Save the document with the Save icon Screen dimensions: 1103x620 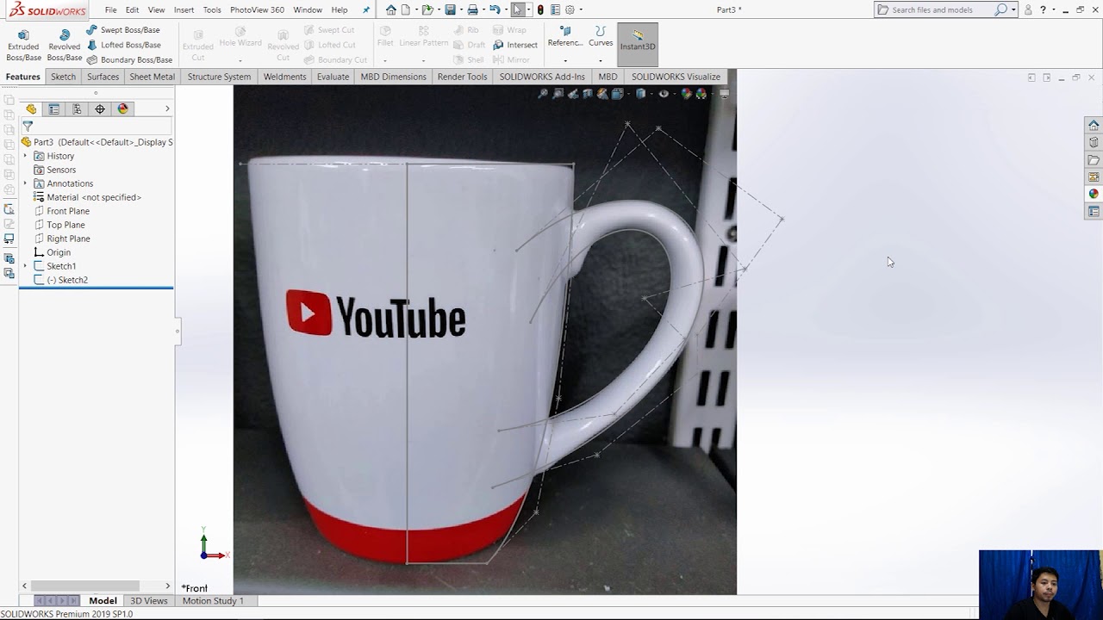click(450, 9)
